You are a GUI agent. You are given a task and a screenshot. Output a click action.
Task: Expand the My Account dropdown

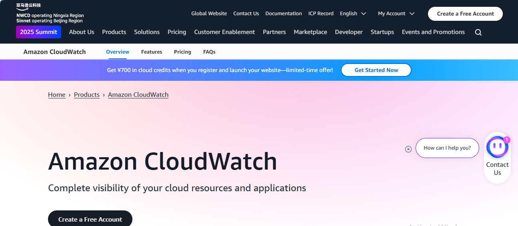point(396,14)
